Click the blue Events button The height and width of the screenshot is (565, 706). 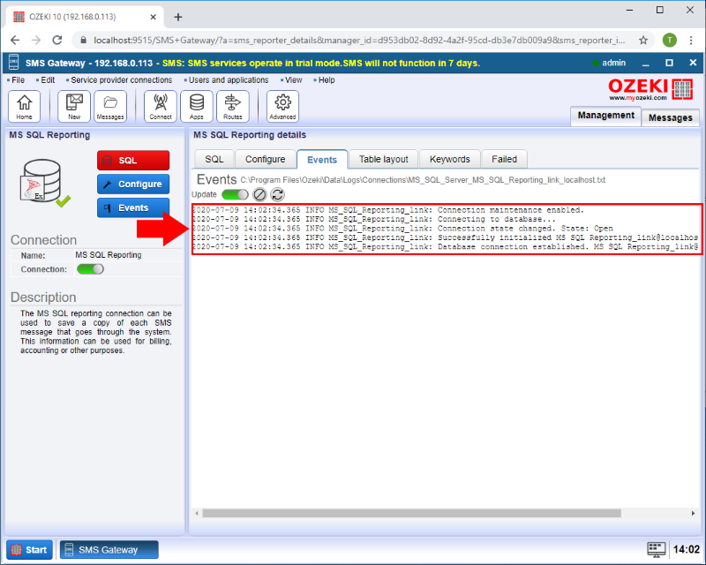[x=133, y=207]
